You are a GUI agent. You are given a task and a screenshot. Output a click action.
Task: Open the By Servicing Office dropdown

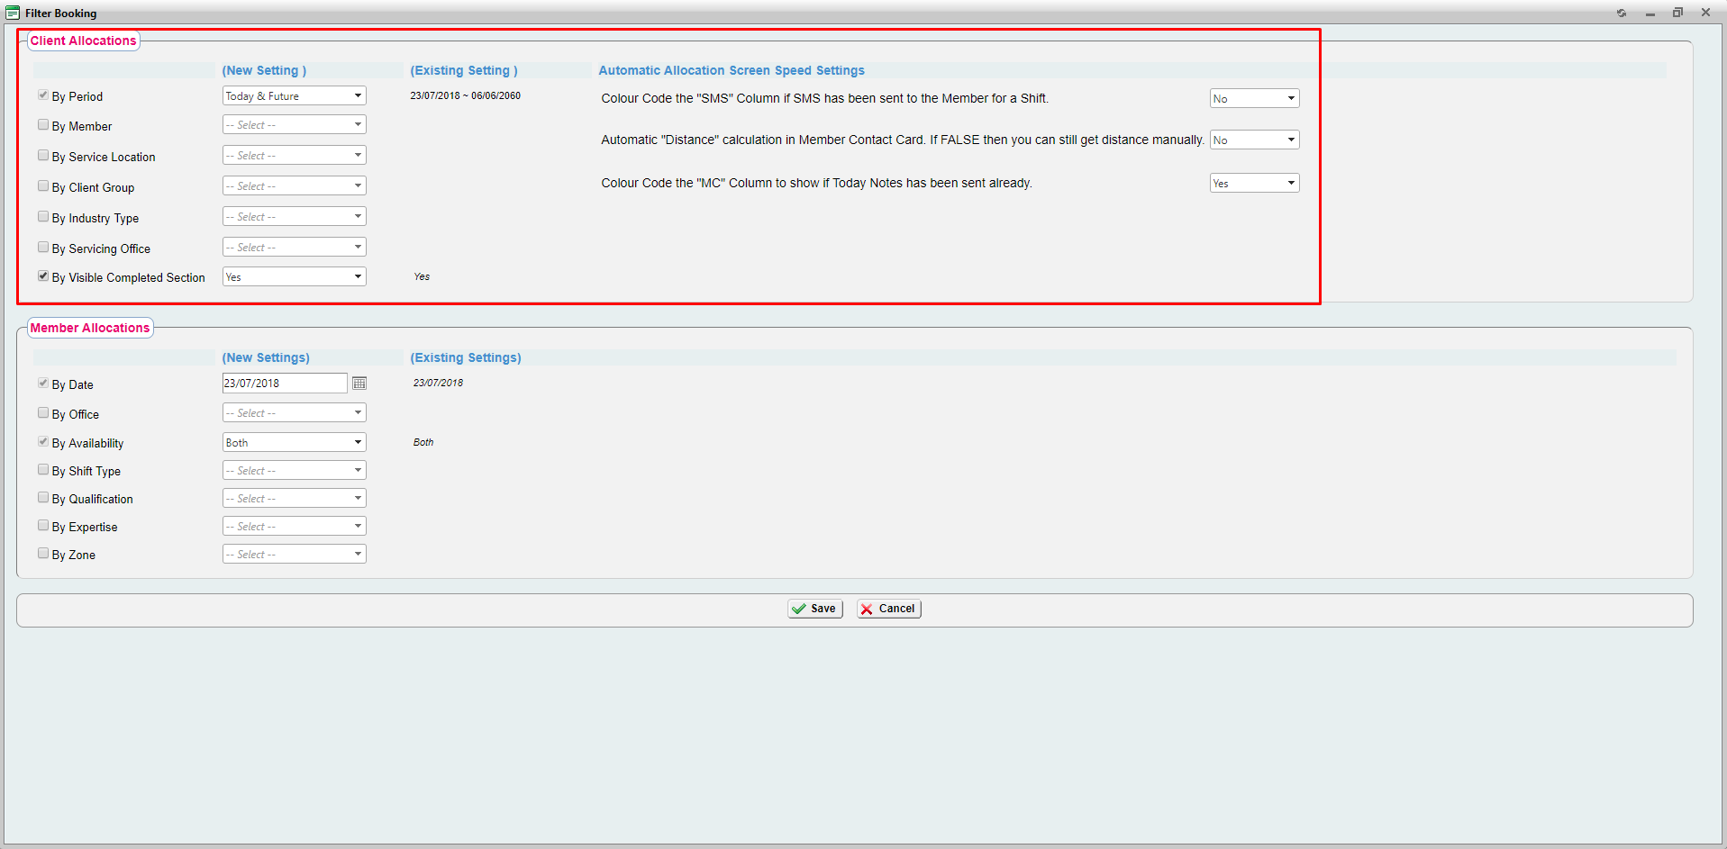pos(295,247)
